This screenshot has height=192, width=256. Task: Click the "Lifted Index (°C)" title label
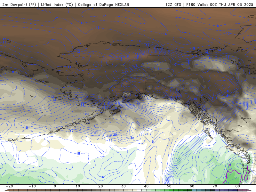tap(57, 4)
